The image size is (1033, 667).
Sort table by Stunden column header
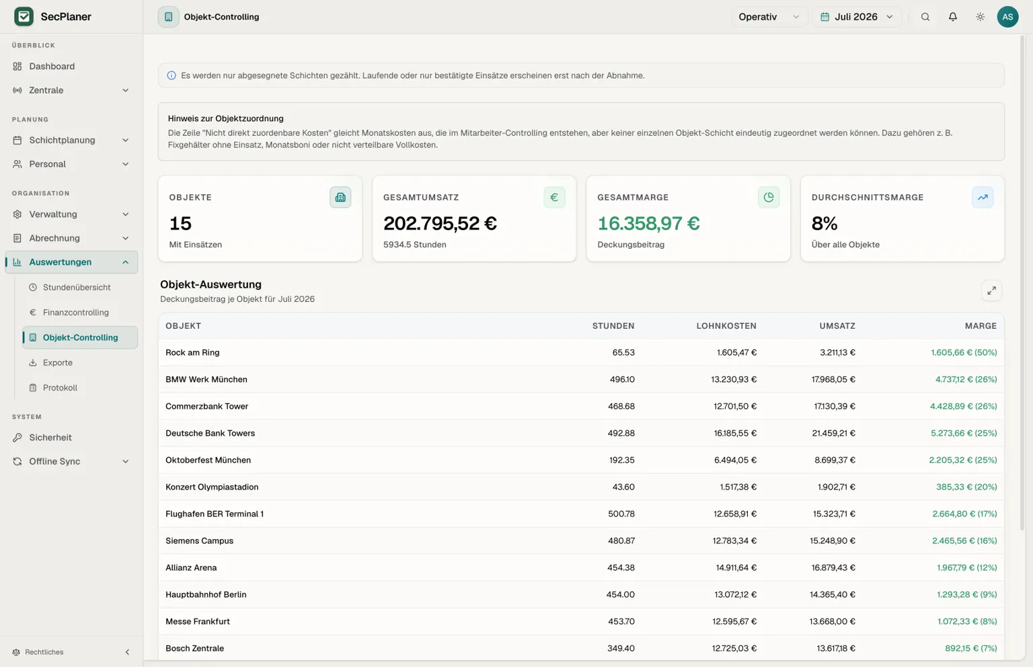coord(613,326)
